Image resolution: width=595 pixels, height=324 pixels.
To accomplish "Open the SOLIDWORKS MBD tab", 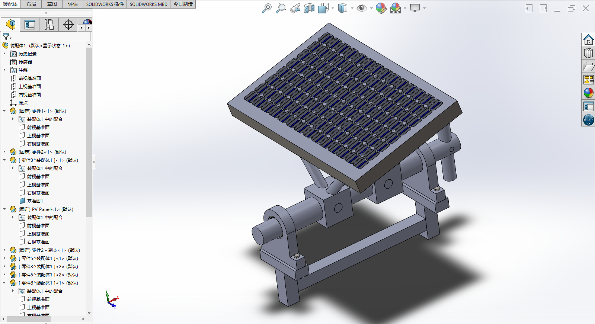I will pos(148,4).
